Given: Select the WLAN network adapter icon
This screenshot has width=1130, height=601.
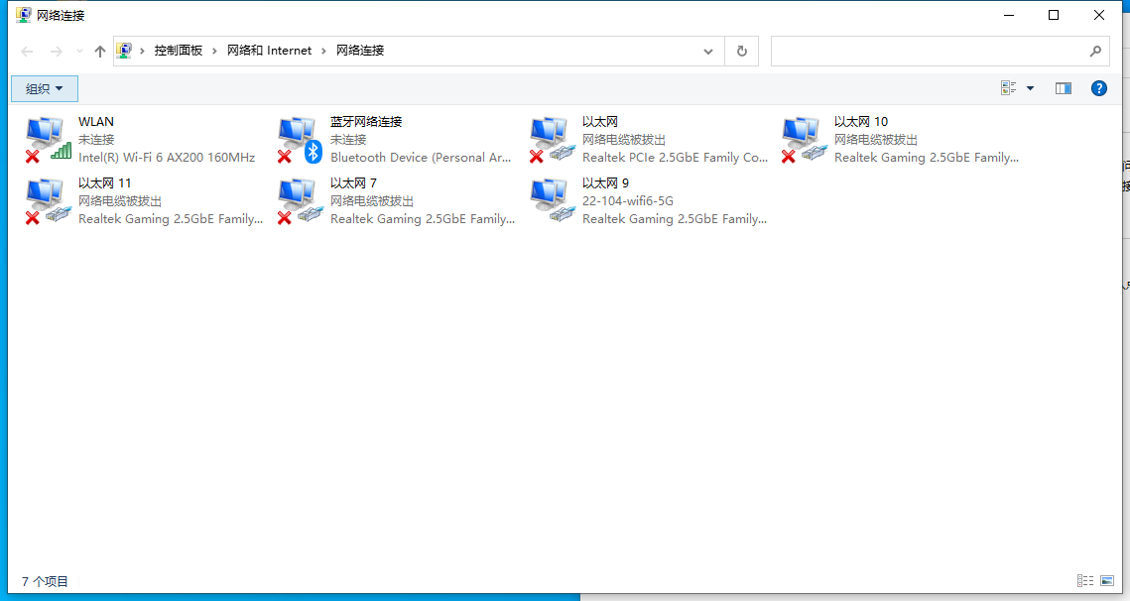Looking at the screenshot, I should (48, 139).
